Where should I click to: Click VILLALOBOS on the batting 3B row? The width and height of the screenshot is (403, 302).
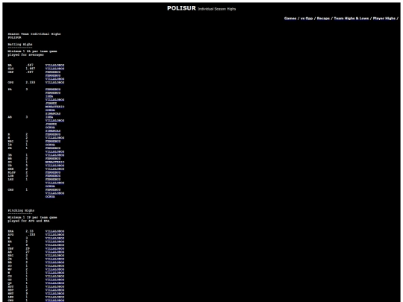(54, 155)
